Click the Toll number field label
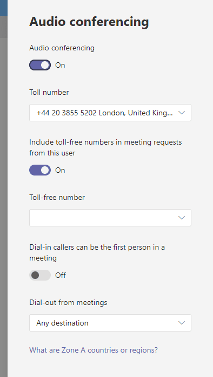 49,92
